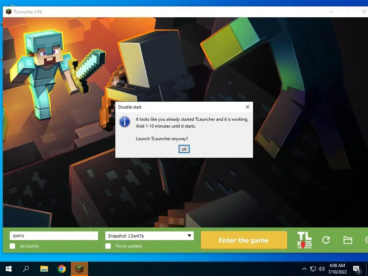This screenshot has height=276, width=368.
Task: Open the volume speaker tray icon
Action: click(322, 269)
